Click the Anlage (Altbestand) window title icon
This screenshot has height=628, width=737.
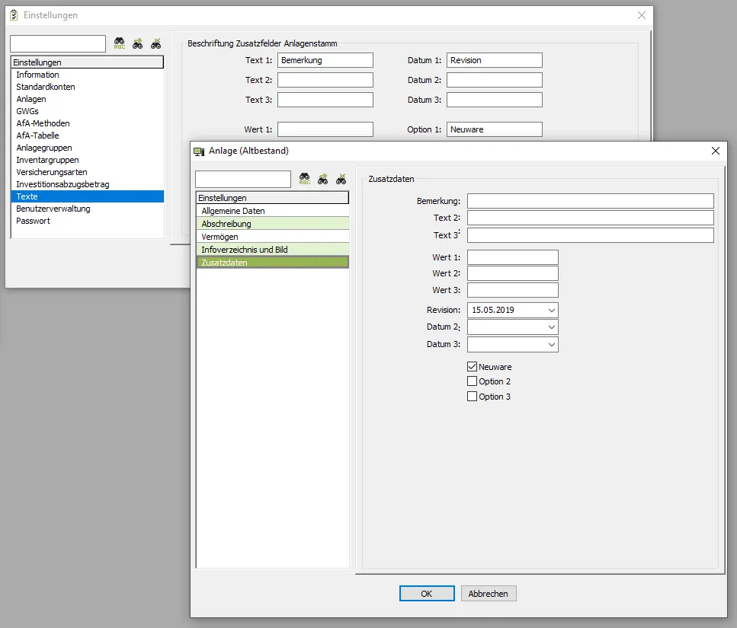coord(199,151)
